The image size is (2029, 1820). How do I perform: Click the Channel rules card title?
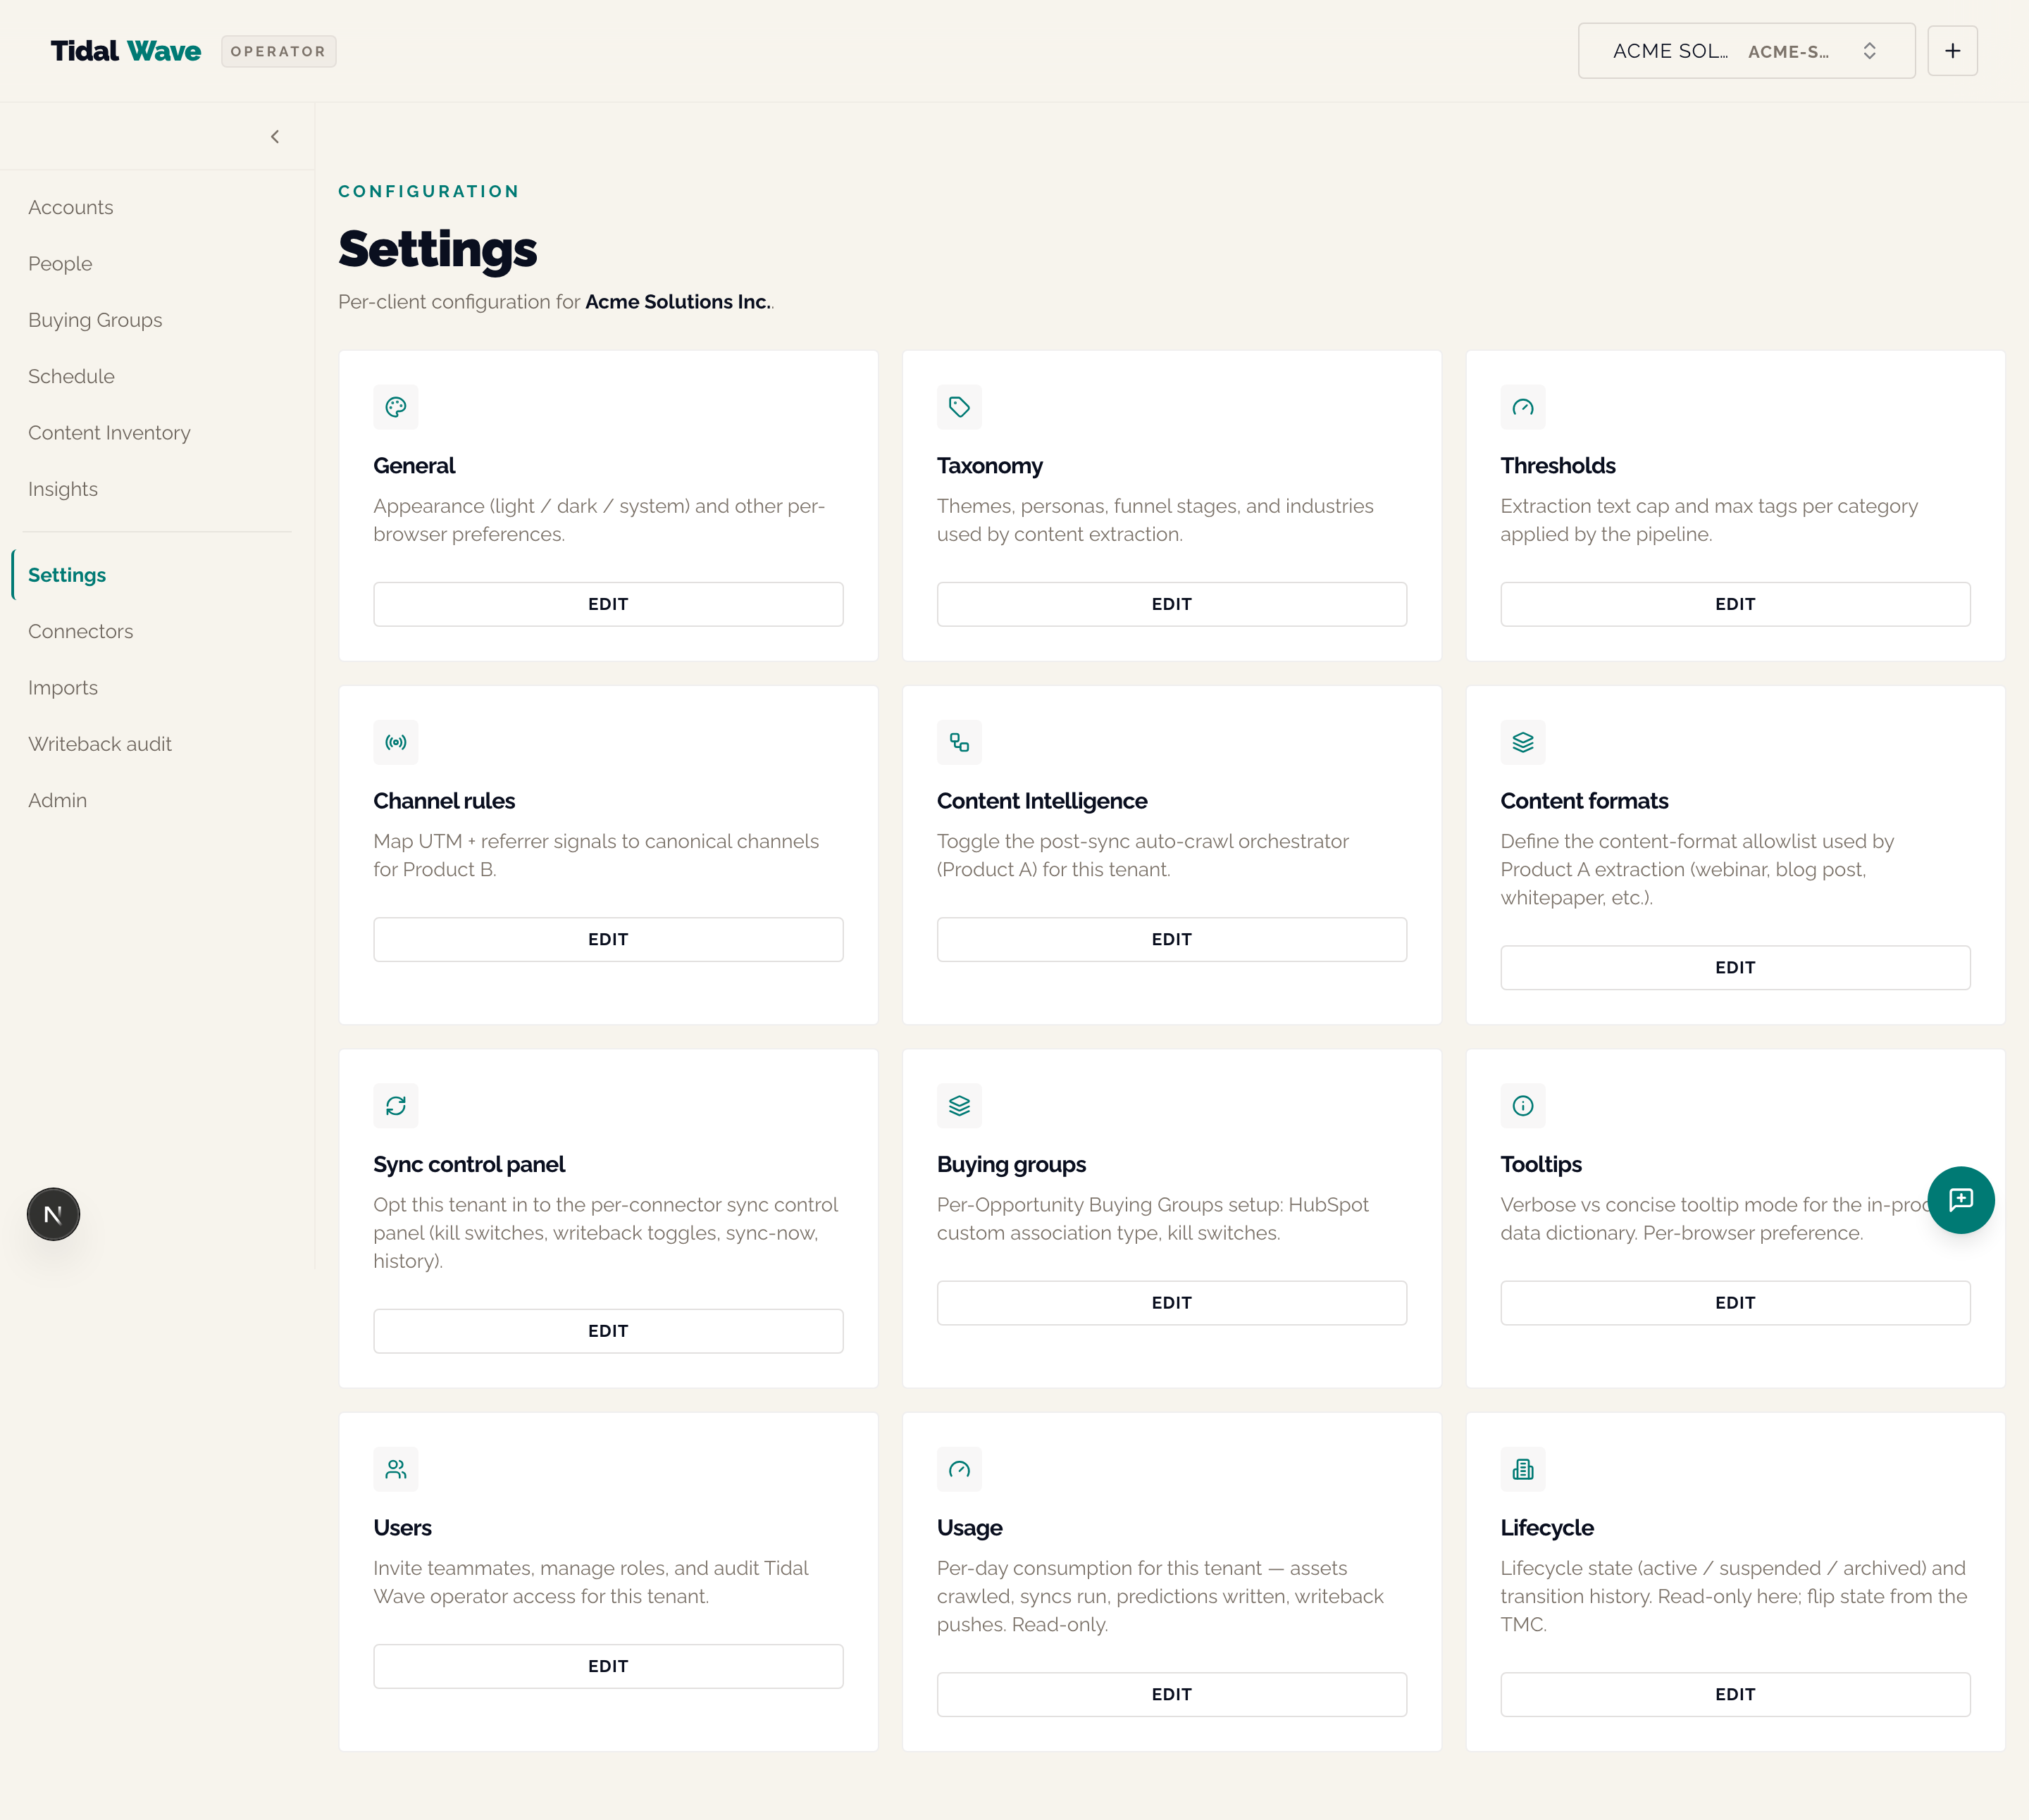click(444, 801)
